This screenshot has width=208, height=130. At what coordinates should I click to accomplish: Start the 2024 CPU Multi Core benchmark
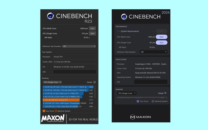coord(162,37)
